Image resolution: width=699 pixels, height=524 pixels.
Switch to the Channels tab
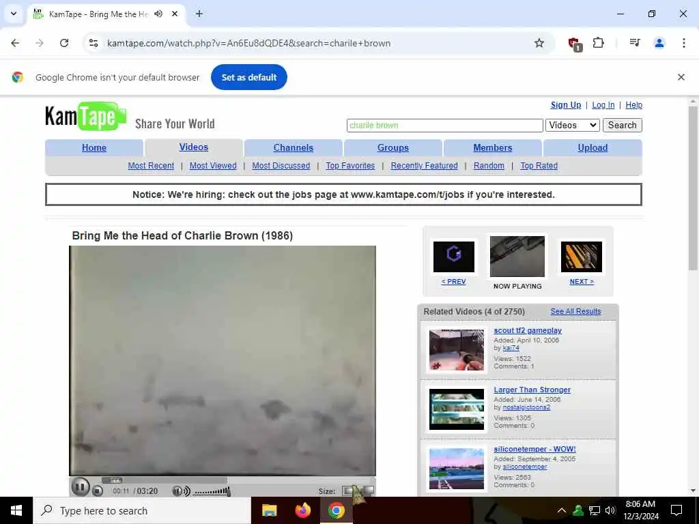294,148
